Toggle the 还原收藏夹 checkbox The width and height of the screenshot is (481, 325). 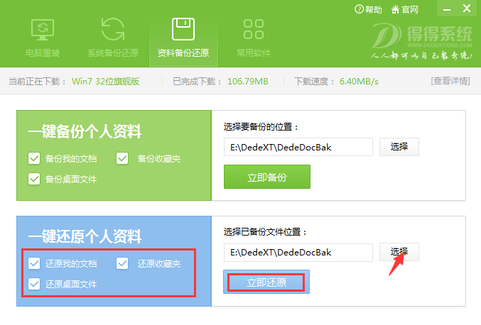tap(122, 264)
